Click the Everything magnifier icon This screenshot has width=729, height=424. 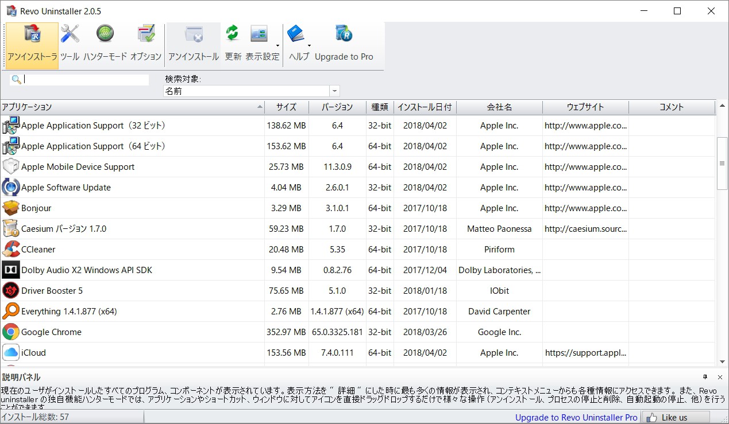tap(11, 312)
